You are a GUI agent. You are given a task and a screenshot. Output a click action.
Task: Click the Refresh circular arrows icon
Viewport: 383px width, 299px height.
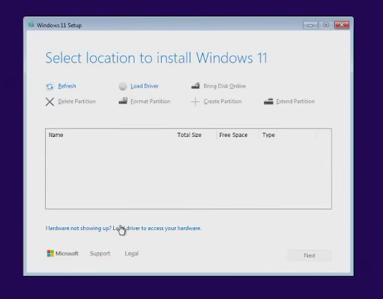[49, 87]
